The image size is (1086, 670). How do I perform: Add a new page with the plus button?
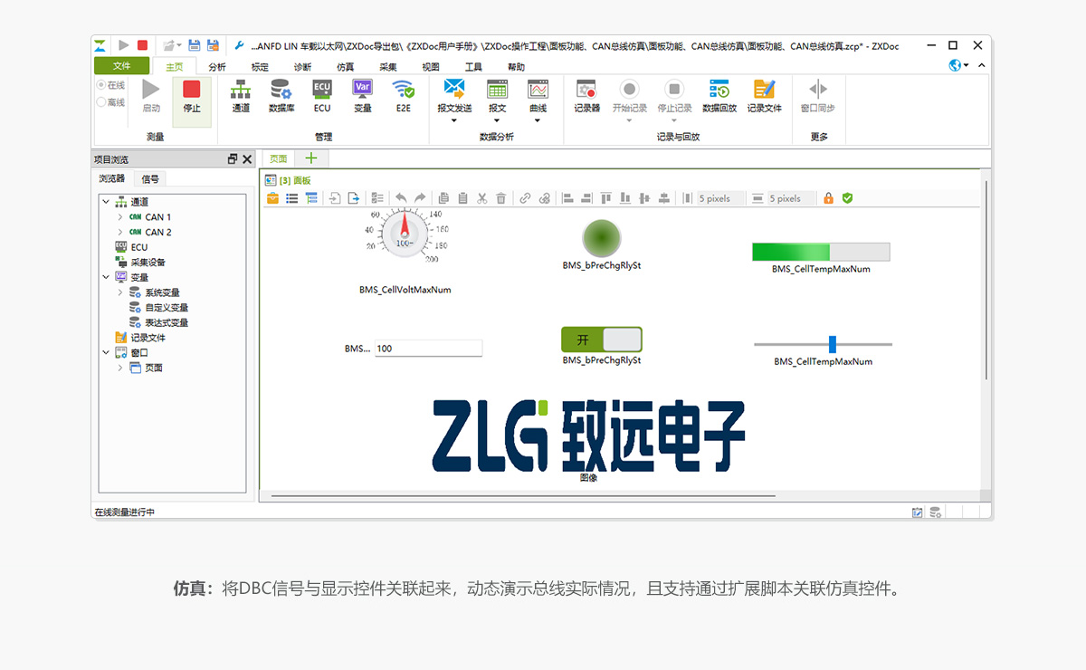[x=311, y=158]
